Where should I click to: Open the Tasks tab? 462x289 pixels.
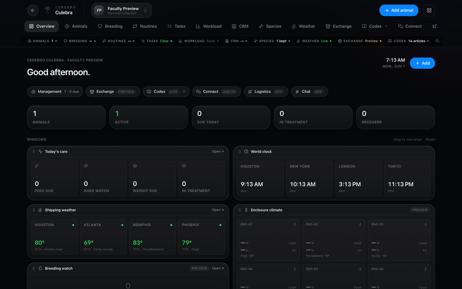176,26
